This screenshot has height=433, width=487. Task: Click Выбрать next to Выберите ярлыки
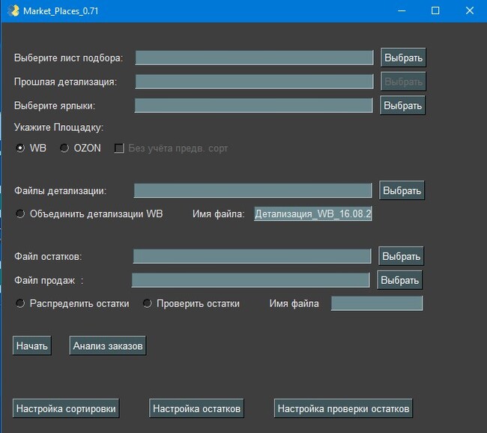pyautogui.click(x=403, y=106)
